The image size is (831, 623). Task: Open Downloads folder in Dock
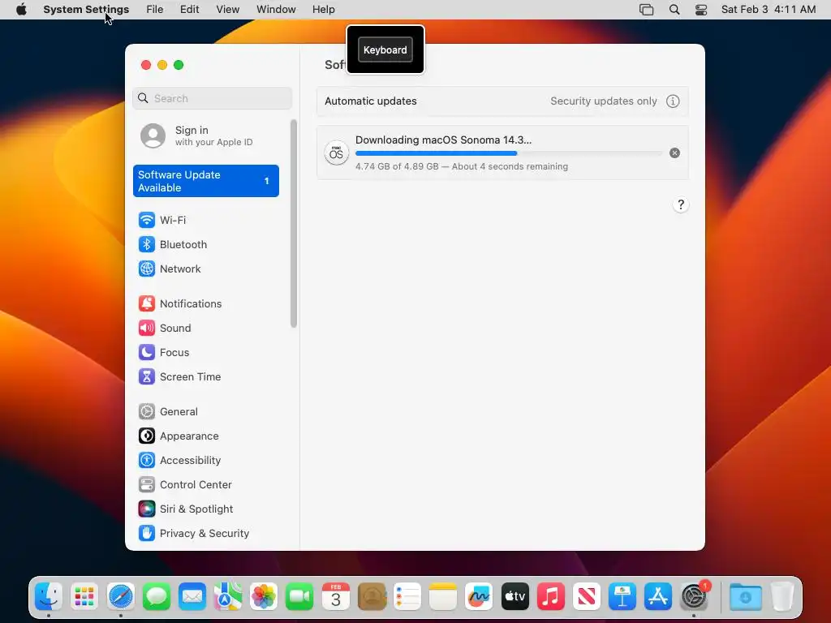coord(746,596)
